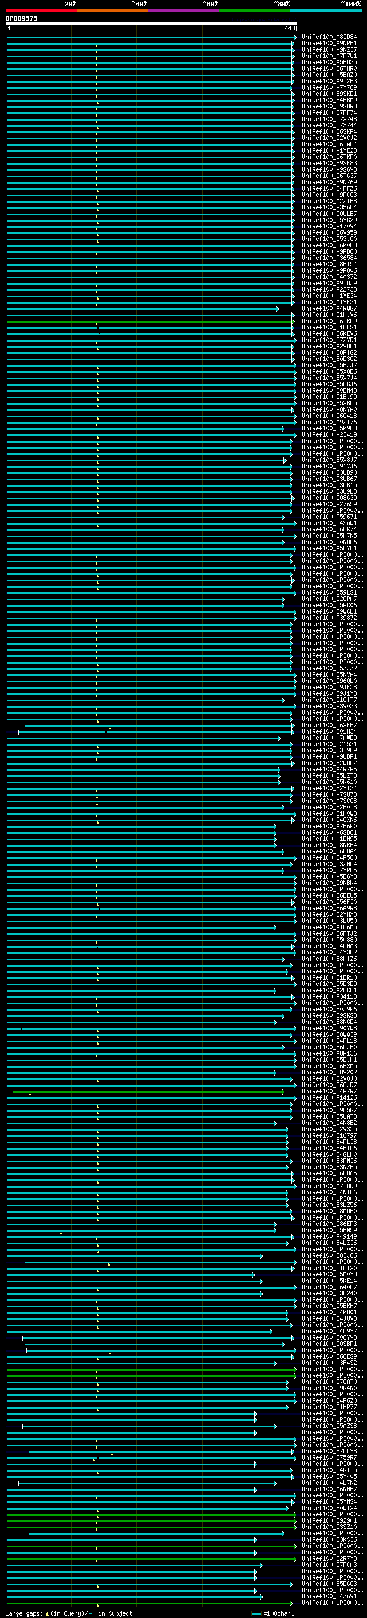Open hit UniRef100_A7R7U1

click(x=329, y=56)
